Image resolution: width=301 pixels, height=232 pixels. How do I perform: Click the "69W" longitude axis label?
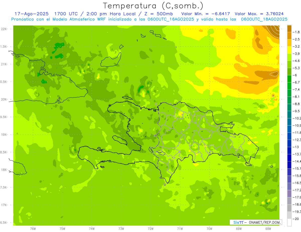[x=239, y=229]
